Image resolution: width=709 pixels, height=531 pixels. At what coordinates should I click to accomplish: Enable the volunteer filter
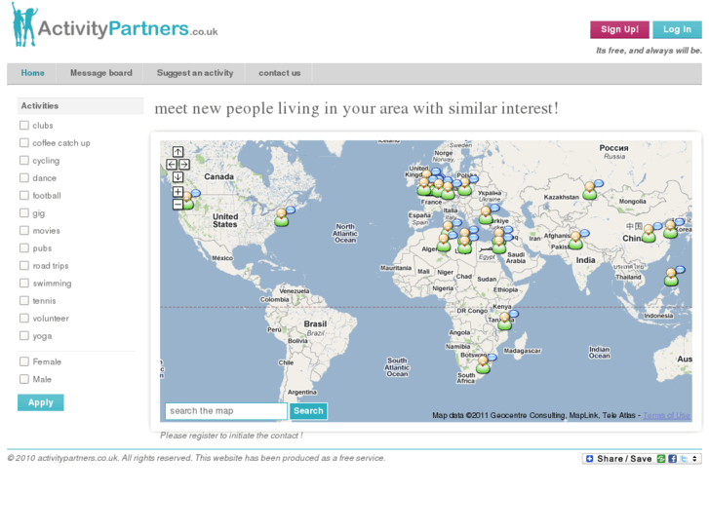coord(24,319)
